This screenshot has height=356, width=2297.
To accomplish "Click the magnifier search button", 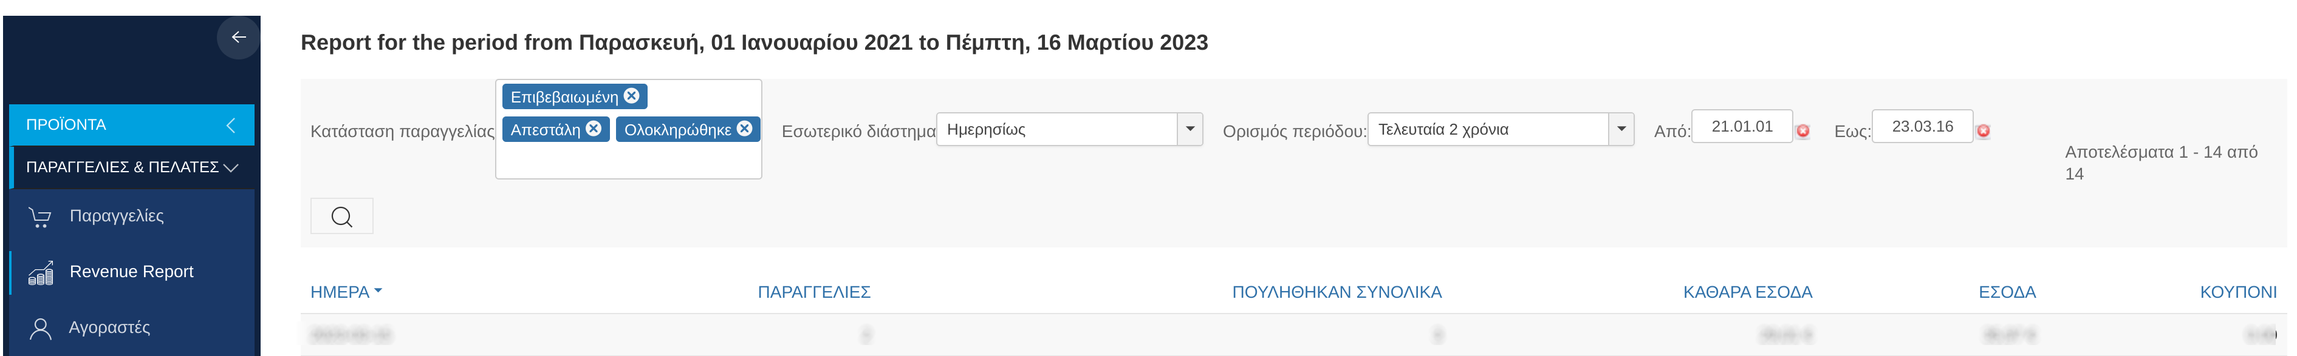I will tap(341, 217).
